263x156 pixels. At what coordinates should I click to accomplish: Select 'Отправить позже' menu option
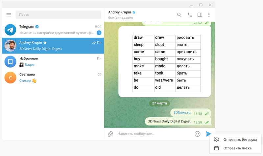(237, 148)
